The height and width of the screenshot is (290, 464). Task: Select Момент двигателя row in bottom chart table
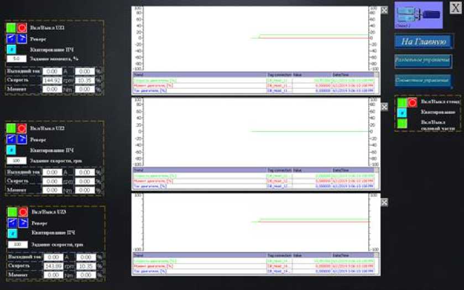click(254, 266)
